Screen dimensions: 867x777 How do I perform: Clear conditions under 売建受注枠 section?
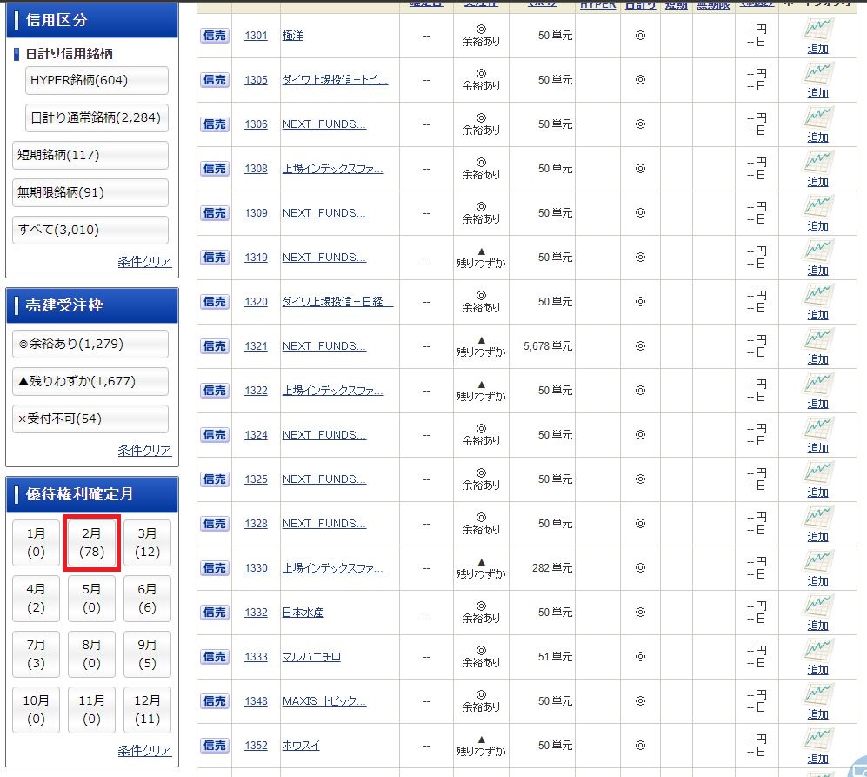(144, 451)
